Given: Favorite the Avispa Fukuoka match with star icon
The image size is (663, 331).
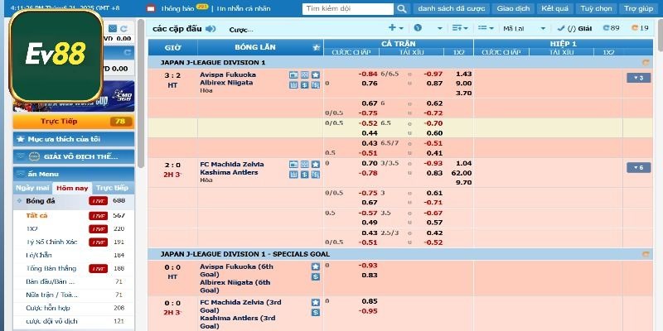Looking at the screenshot, I should [316, 74].
